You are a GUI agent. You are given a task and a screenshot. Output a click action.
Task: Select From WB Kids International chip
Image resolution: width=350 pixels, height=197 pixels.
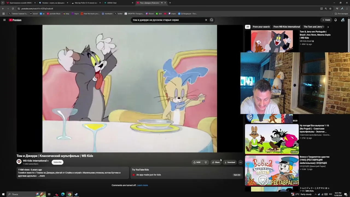[287, 27]
